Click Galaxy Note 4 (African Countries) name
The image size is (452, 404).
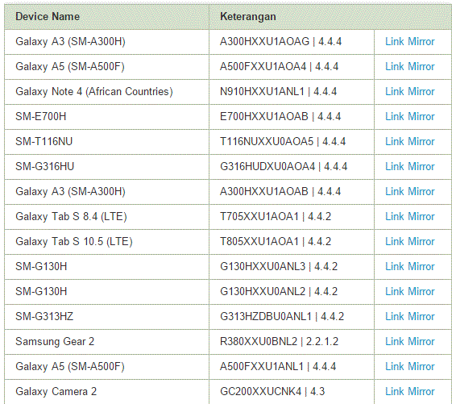[94, 92]
